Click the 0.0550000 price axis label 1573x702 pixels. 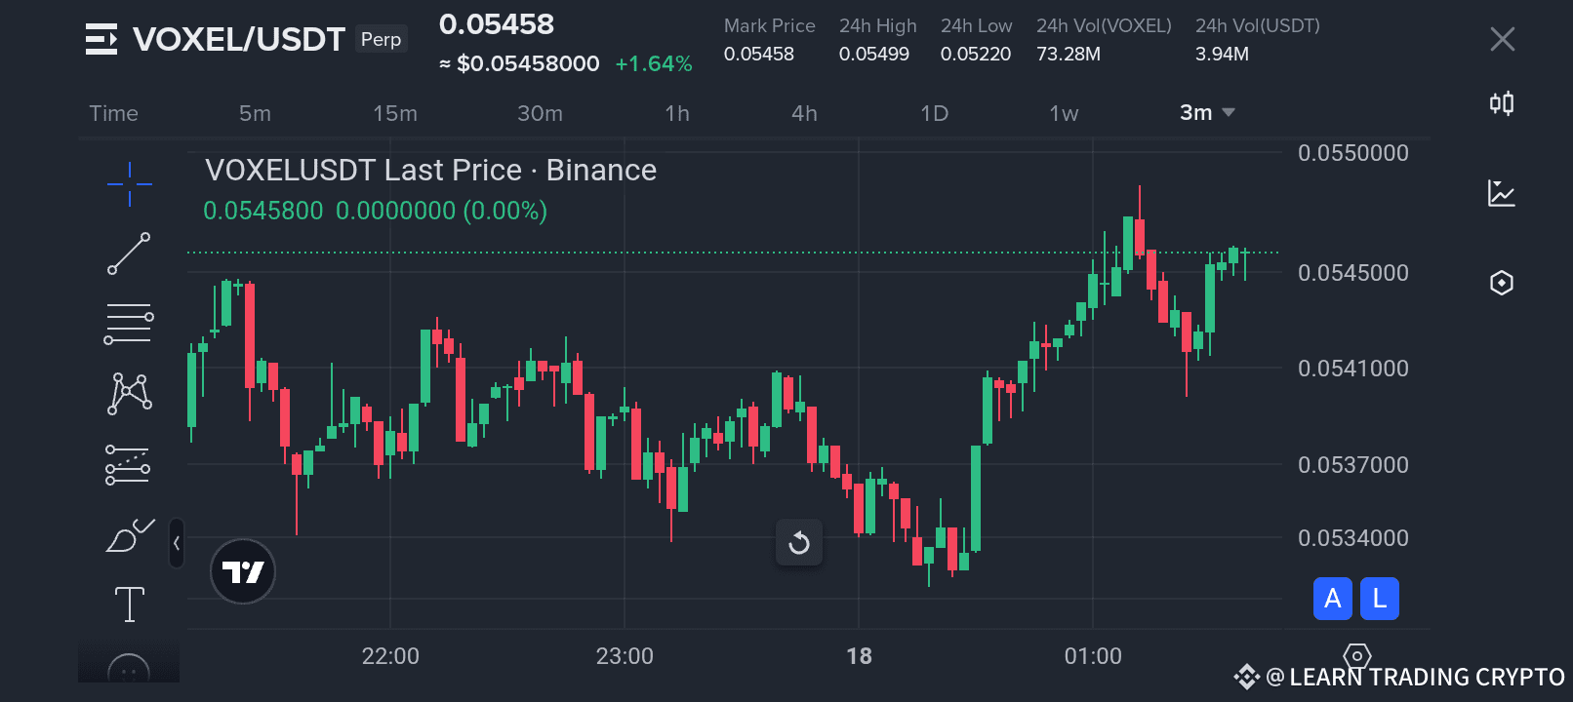coord(1353,153)
